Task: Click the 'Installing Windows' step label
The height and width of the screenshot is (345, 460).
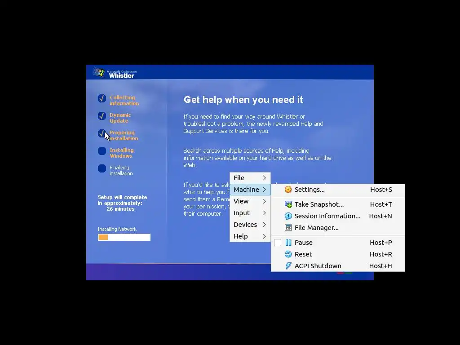Action: pyautogui.click(x=121, y=153)
